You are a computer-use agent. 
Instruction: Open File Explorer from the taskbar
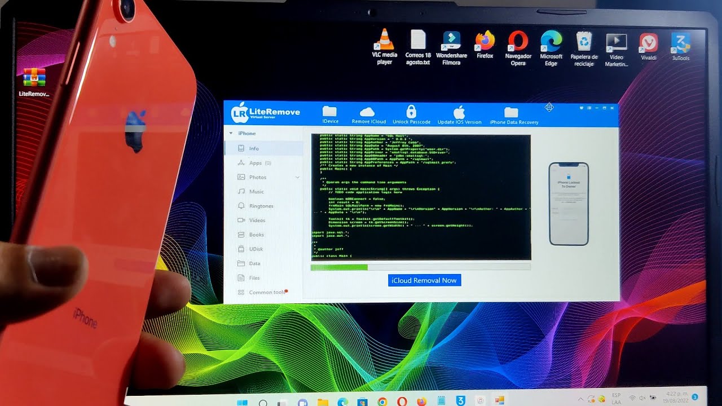pyautogui.click(x=323, y=403)
